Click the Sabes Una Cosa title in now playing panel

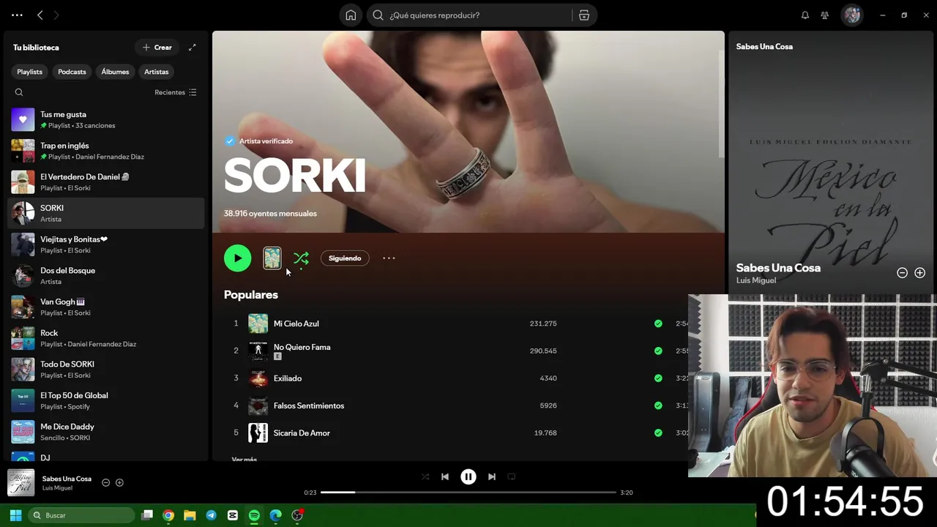pos(778,268)
